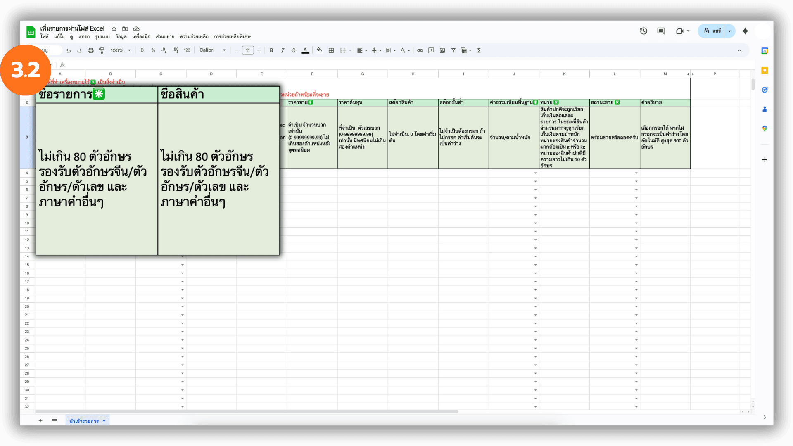Screen dimensions: 793x446
Task: Add a new sheet with plus button
Action: pyautogui.click(x=40, y=421)
